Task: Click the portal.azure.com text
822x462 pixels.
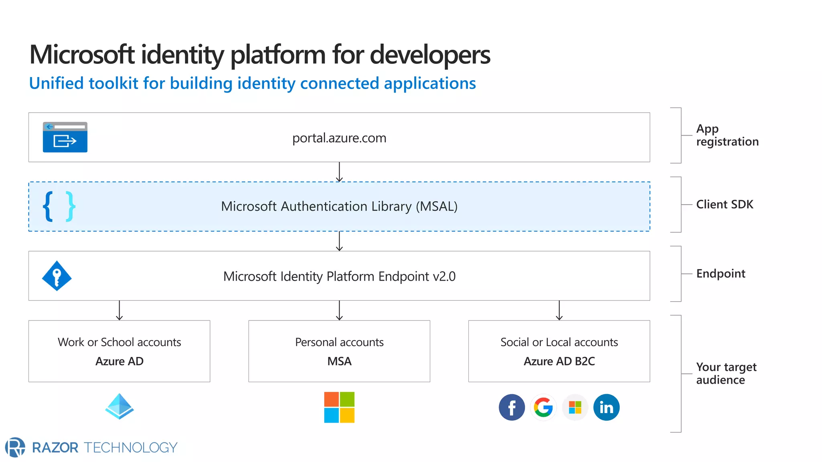Action: [x=339, y=138]
